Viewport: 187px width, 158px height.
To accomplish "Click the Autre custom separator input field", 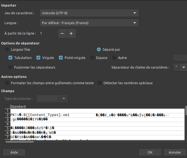I will [180, 58].
